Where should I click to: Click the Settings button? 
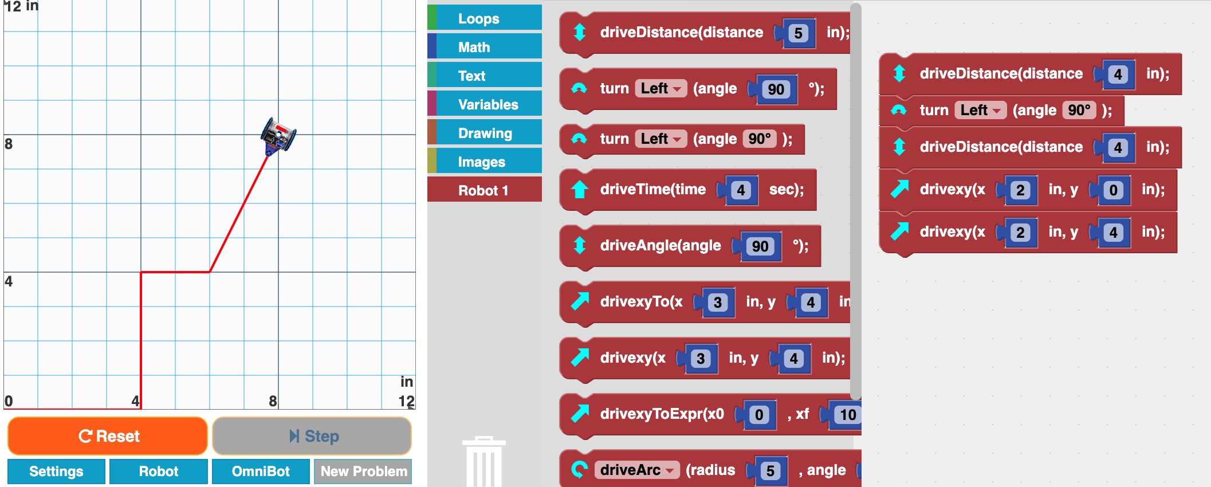pos(56,471)
